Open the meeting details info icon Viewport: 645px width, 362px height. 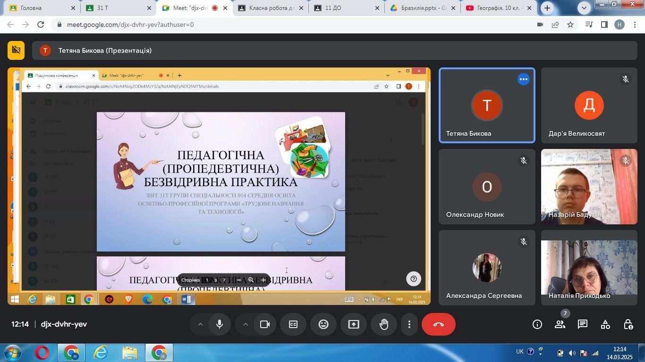[x=537, y=324]
